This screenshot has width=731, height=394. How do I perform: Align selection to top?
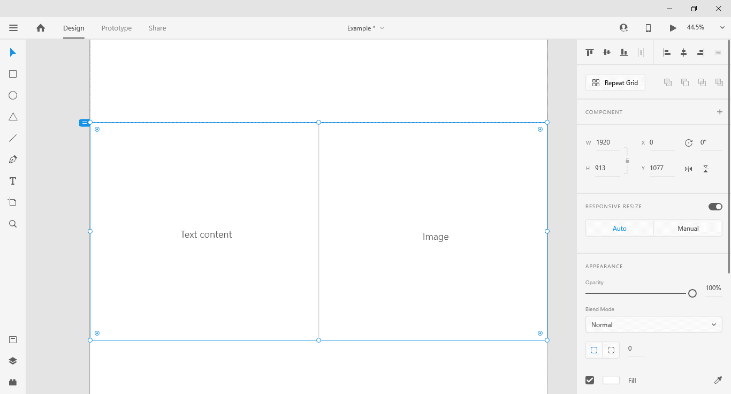coord(590,52)
